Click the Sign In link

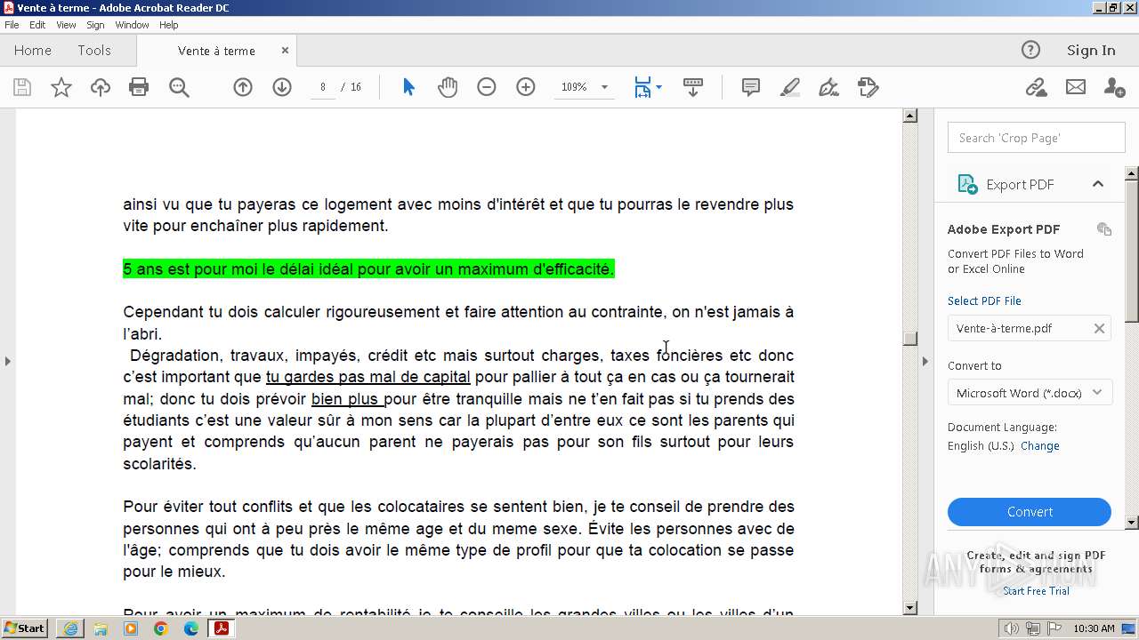click(1091, 51)
